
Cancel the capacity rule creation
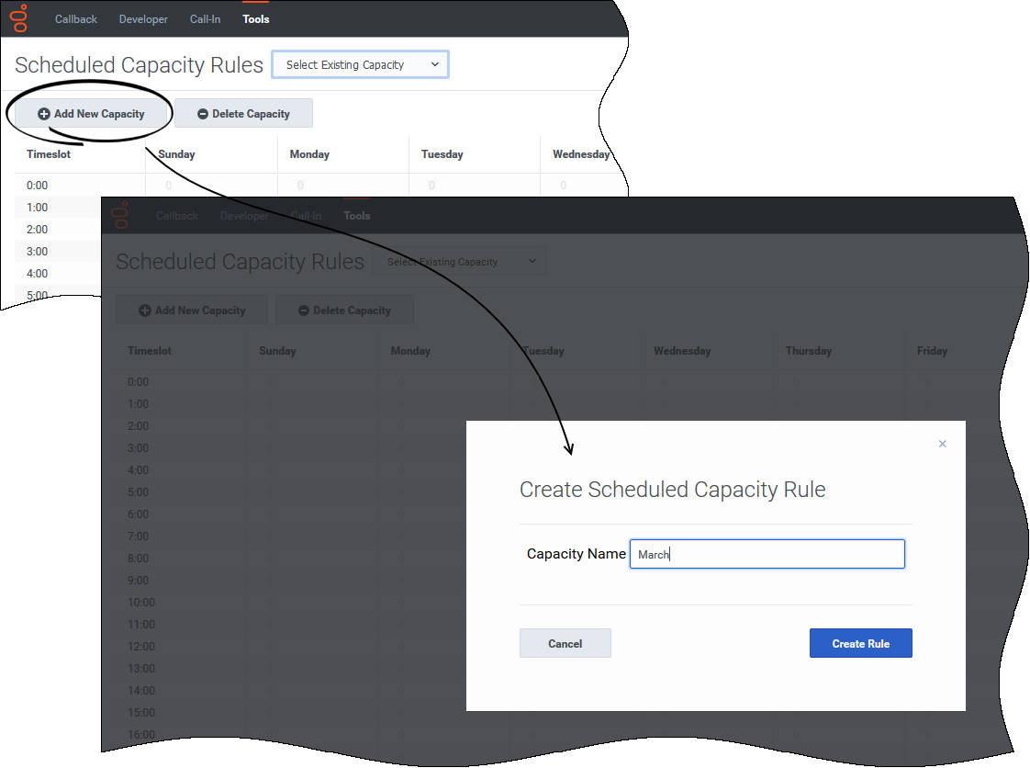[x=565, y=644]
